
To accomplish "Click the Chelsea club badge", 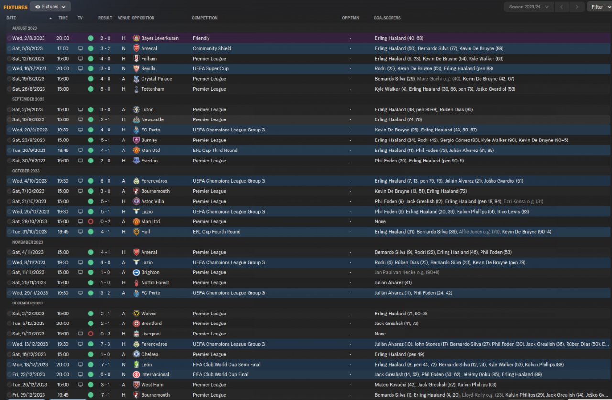I will (x=136, y=355).
